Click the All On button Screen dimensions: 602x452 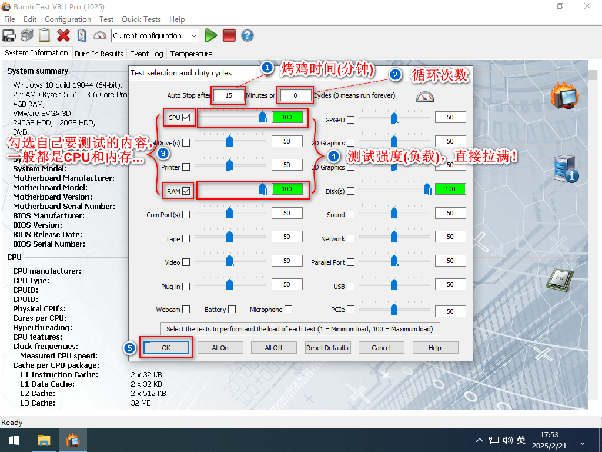[x=220, y=348]
